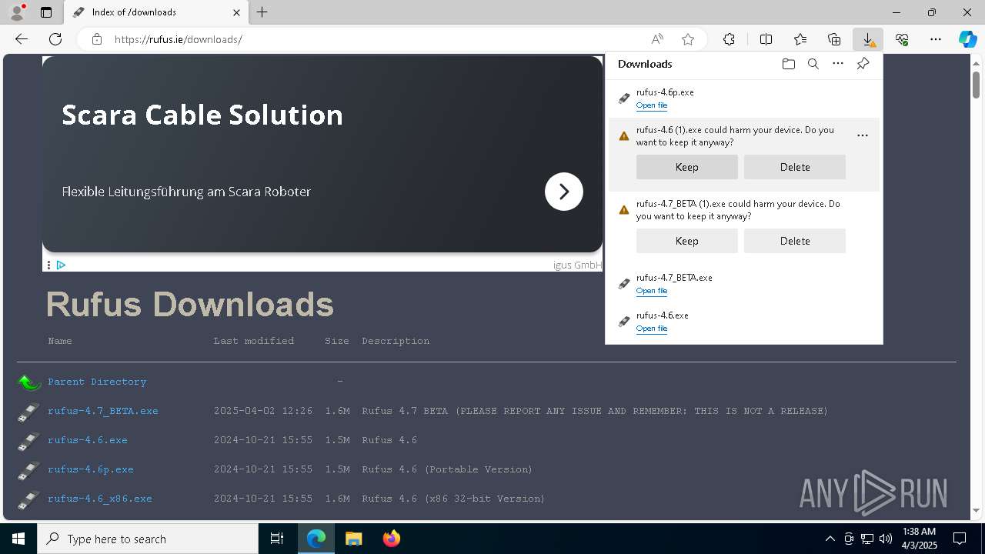985x554 pixels.
Task: Refresh the current page
Action: click(x=55, y=39)
